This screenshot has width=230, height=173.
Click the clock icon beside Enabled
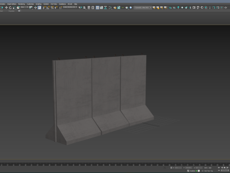point(199,171)
